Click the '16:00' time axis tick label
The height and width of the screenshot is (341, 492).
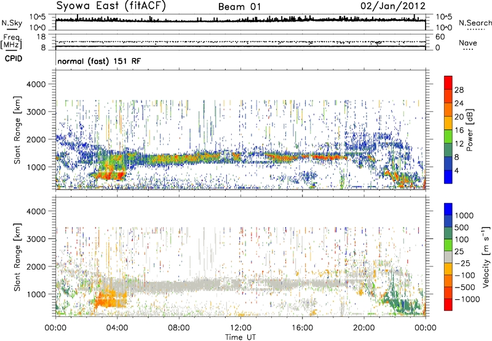pyautogui.click(x=303, y=328)
